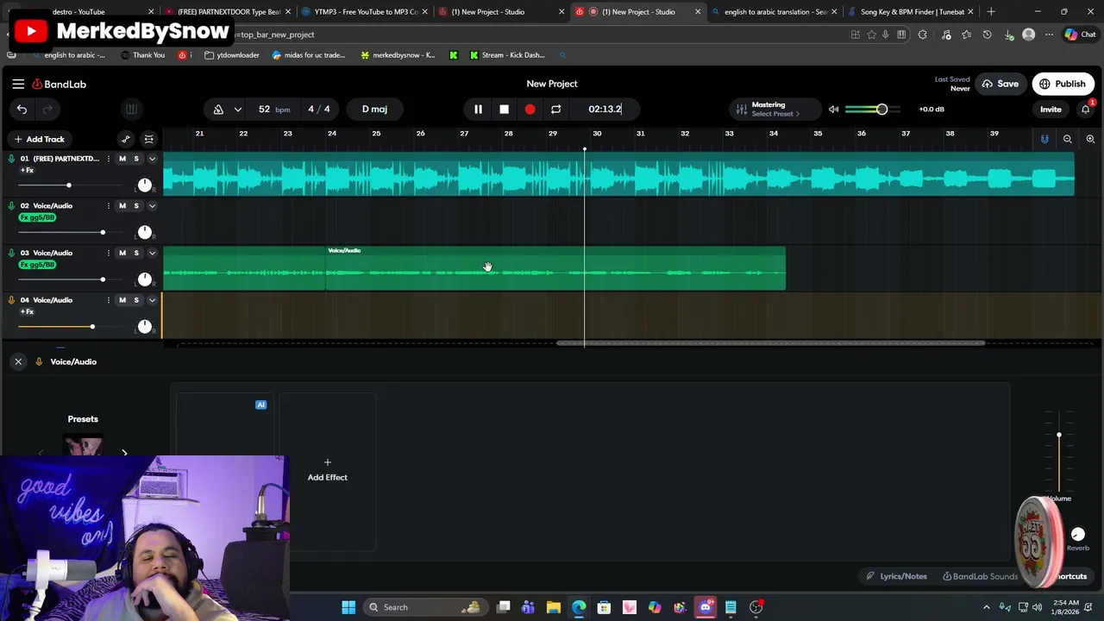The image size is (1104, 621).
Task: Stop playback with the stop button
Action: click(504, 109)
